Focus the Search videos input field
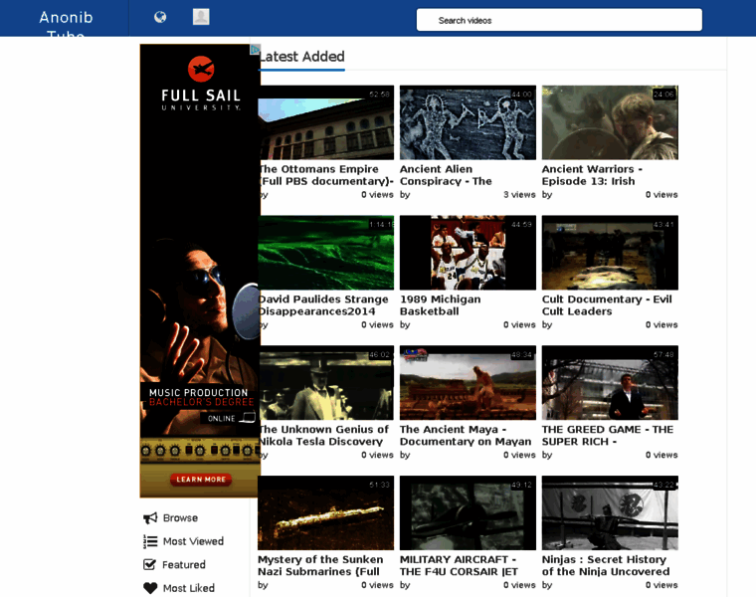 pyautogui.click(x=559, y=20)
